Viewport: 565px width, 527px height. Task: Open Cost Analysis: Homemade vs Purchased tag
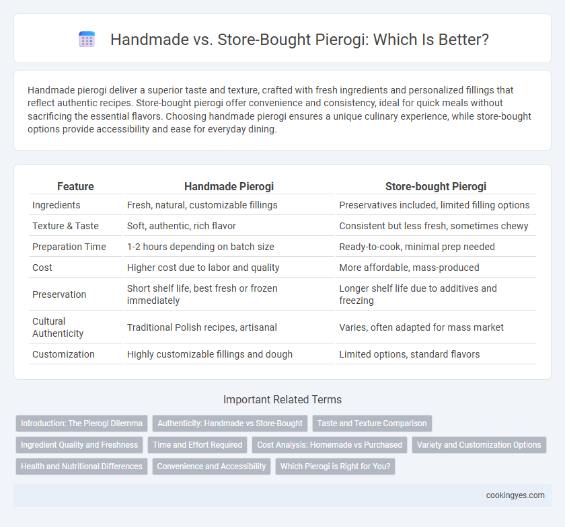(330, 445)
